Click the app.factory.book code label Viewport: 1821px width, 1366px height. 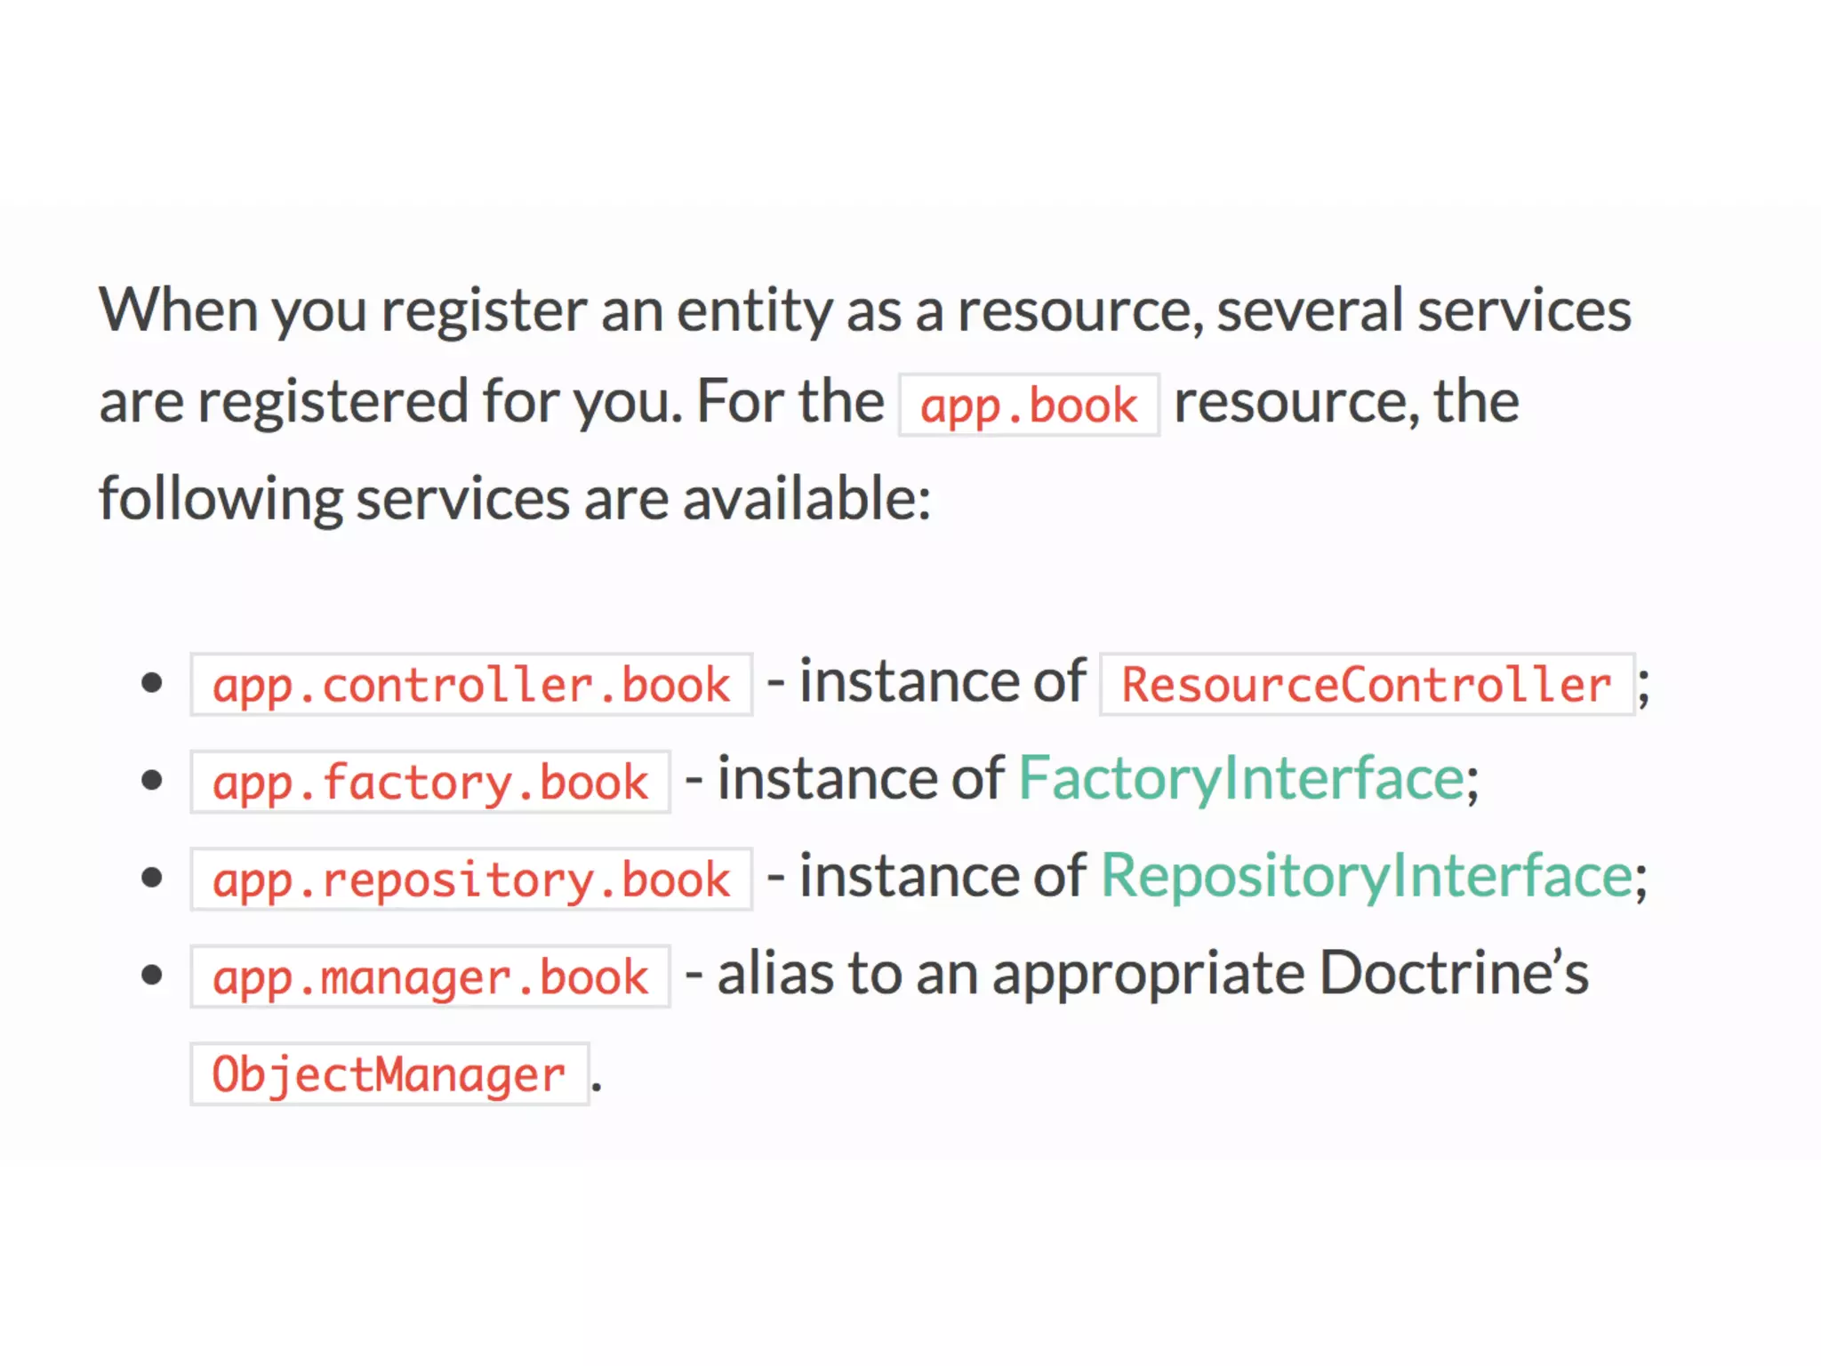point(430,783)
